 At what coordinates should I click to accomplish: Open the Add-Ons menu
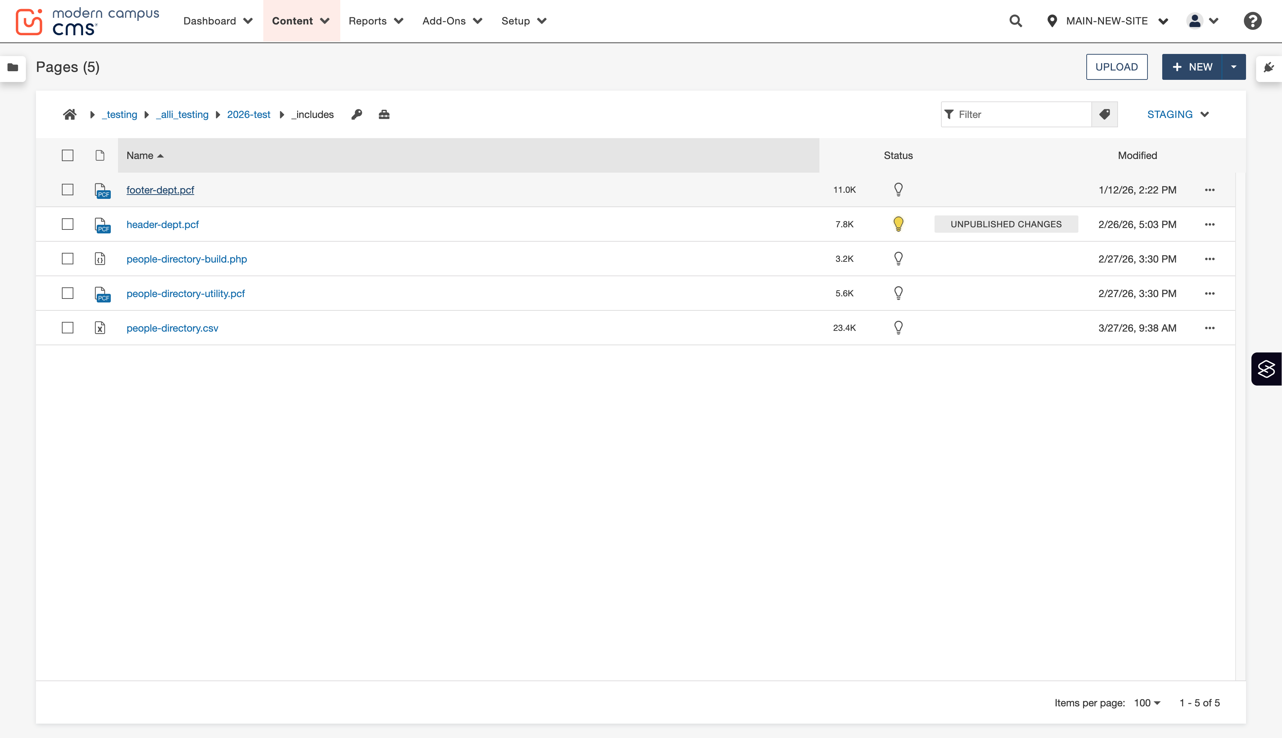[x=452, y=21]
